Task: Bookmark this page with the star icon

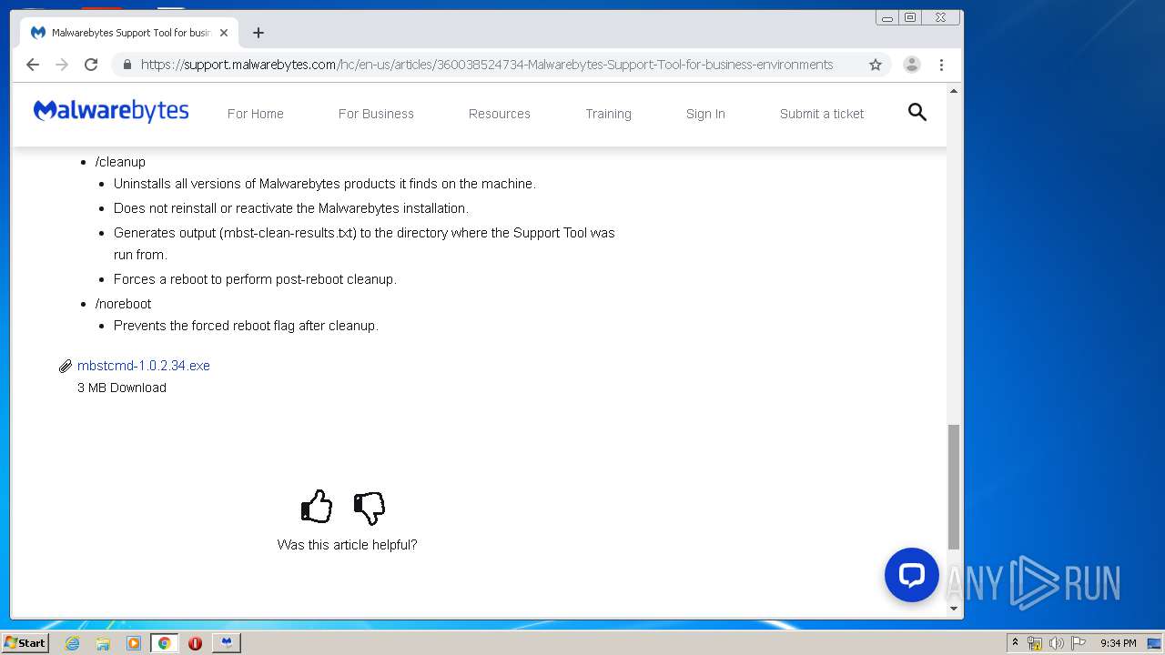Action: [x=876, y=65]
